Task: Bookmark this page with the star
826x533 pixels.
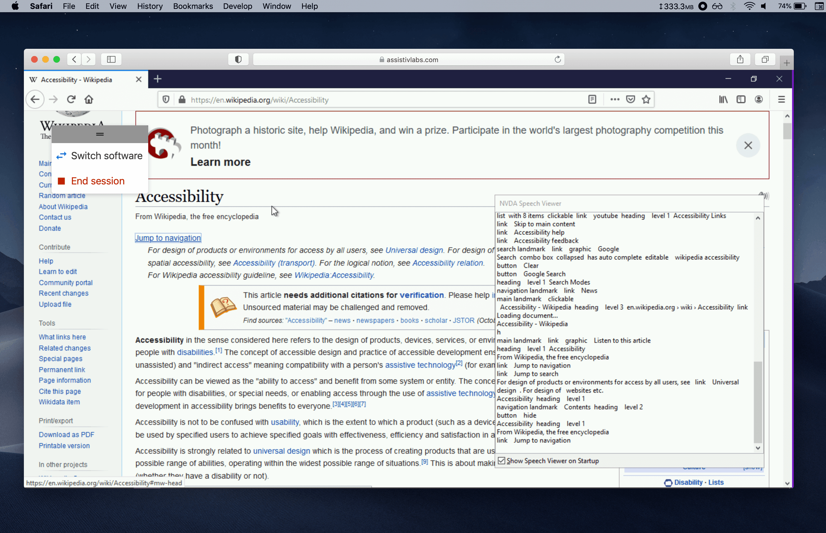Action: pos(646,100)
